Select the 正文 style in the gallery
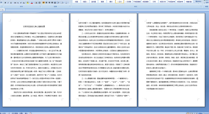Image resolution: width=209 pixels, height=114 pixels. coord(119,2)
